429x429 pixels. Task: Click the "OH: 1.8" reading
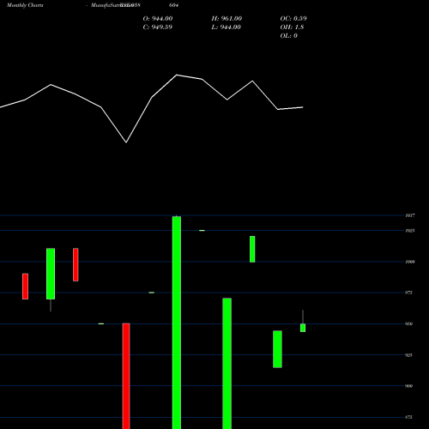[292, 27]
